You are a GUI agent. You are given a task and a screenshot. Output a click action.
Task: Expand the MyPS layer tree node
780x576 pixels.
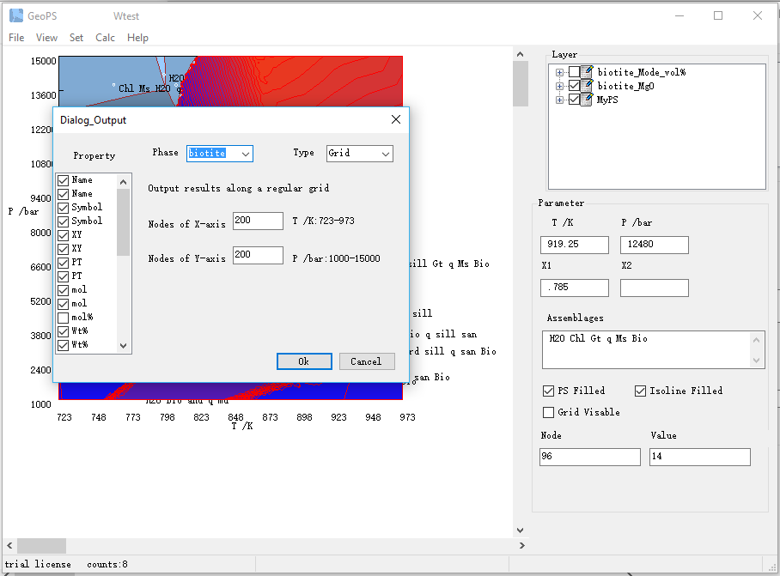(x=560, y=100)
